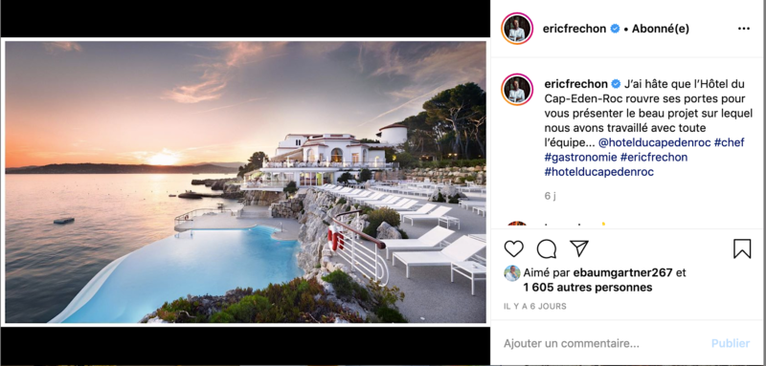
Task: Open the ericfrechon avatar in the post header
Action: pyautogui.click(x=517, y=29)
